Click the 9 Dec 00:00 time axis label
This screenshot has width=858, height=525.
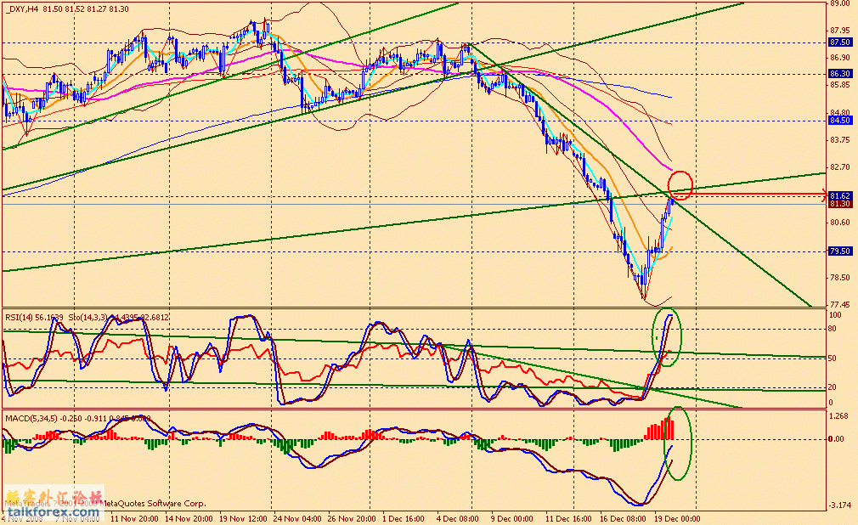(512, 518)
